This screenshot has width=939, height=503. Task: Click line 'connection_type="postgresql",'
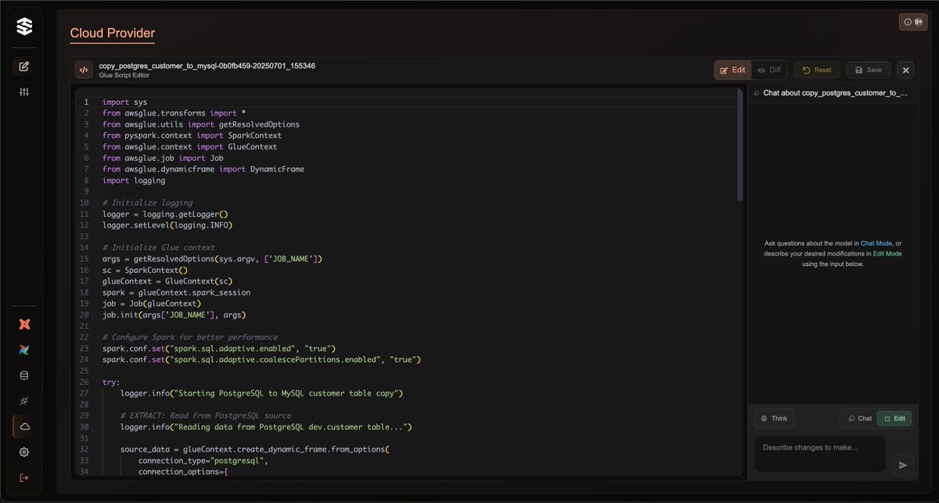point(203,461)
